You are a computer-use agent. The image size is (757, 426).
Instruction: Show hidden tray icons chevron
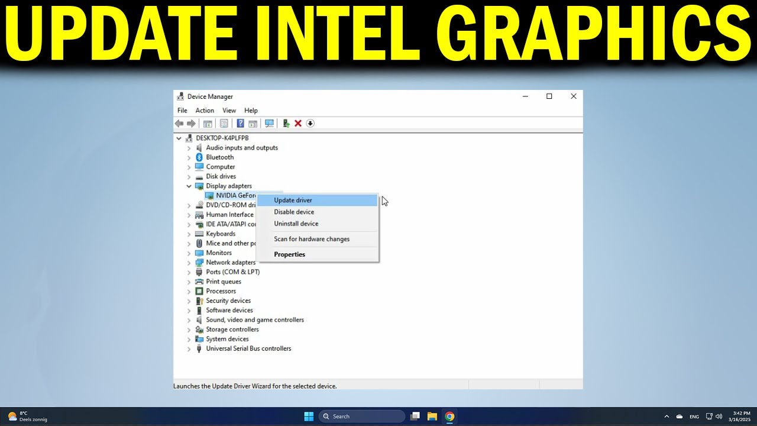tap(667, 417)
